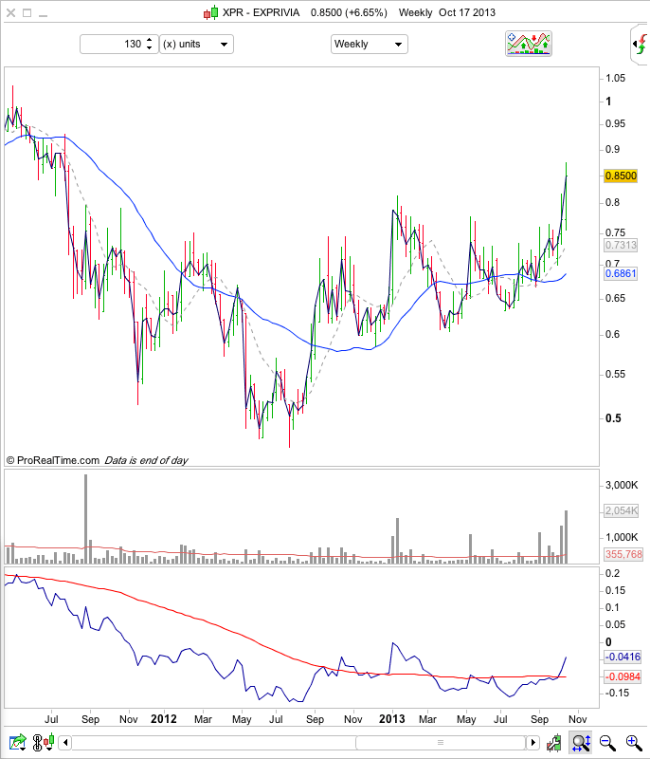Click the ProRealTime.com copyright text
This screenshot has height=759, width=650.
tap(53, 460)
